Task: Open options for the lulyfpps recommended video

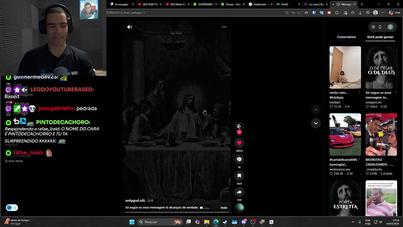Action: coord(359,92)
